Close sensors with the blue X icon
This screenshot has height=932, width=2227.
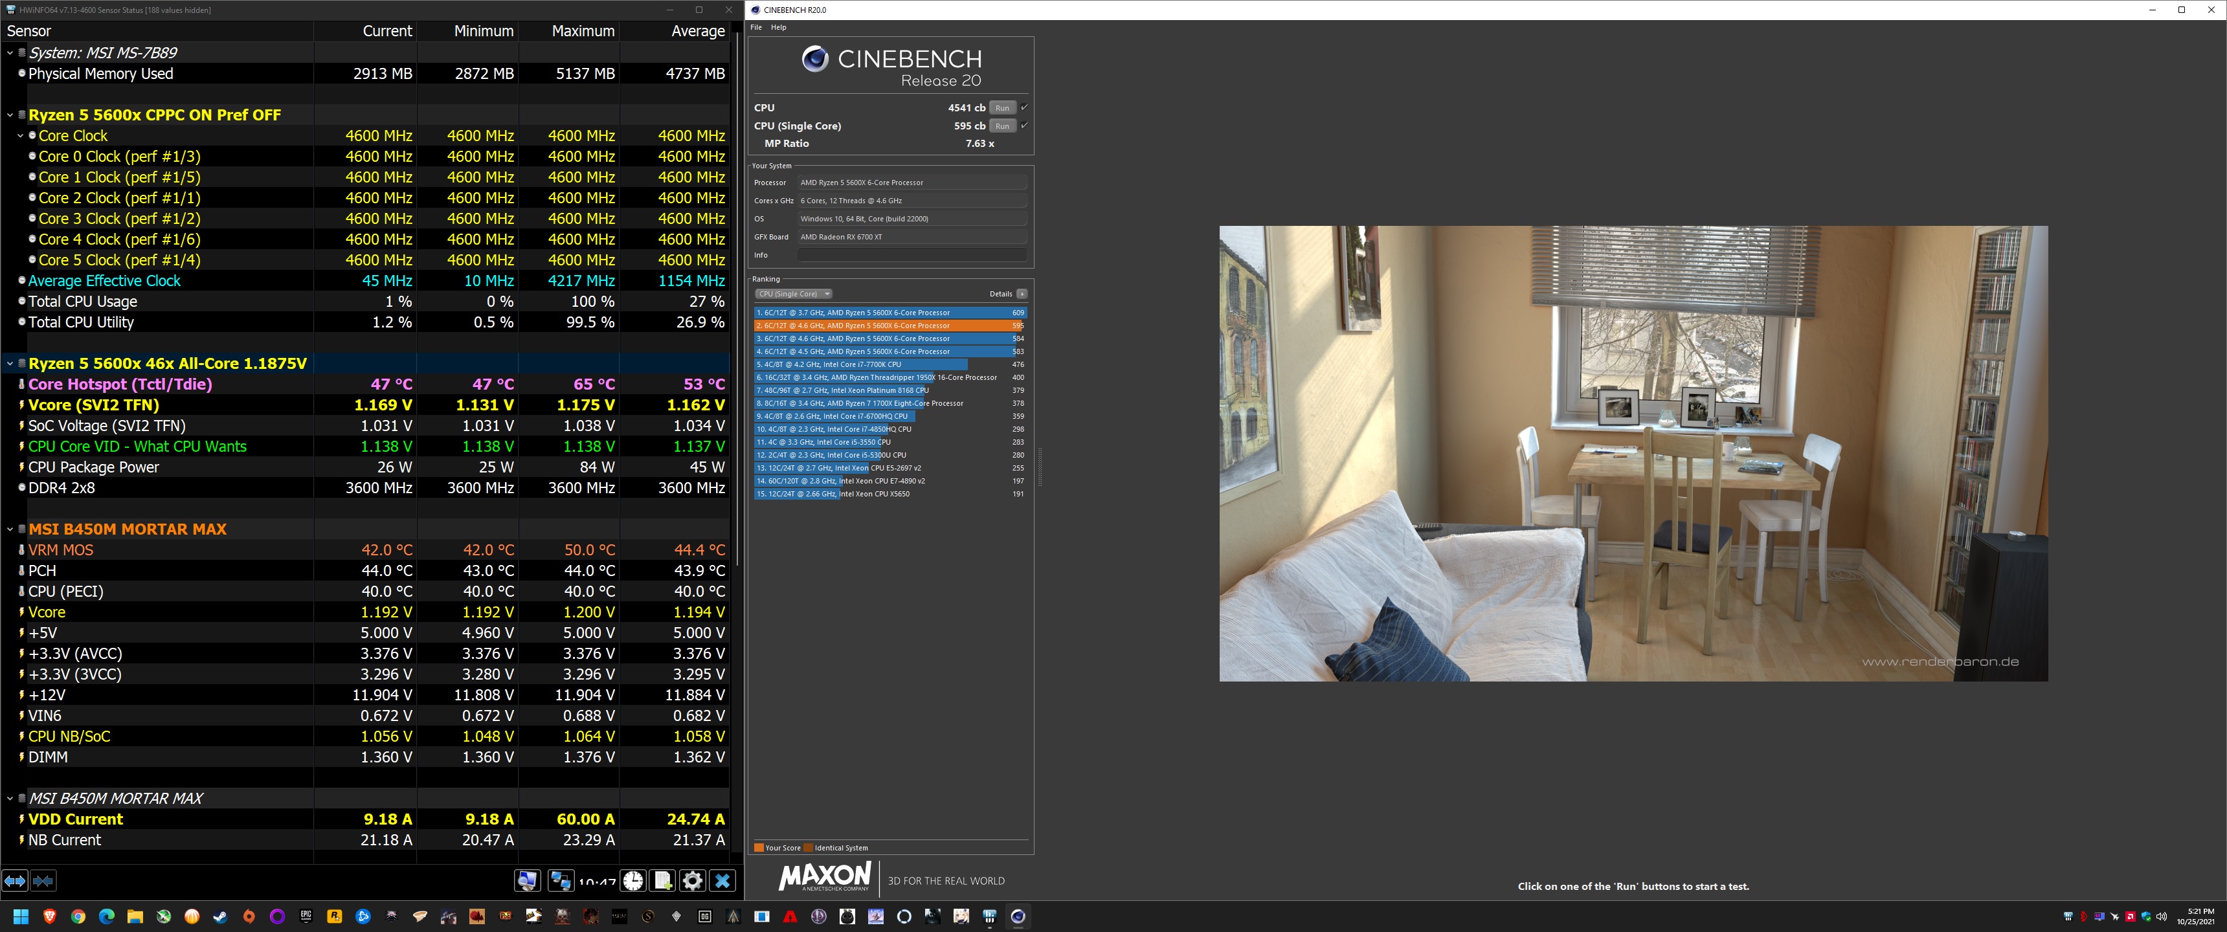click(722, 880)
